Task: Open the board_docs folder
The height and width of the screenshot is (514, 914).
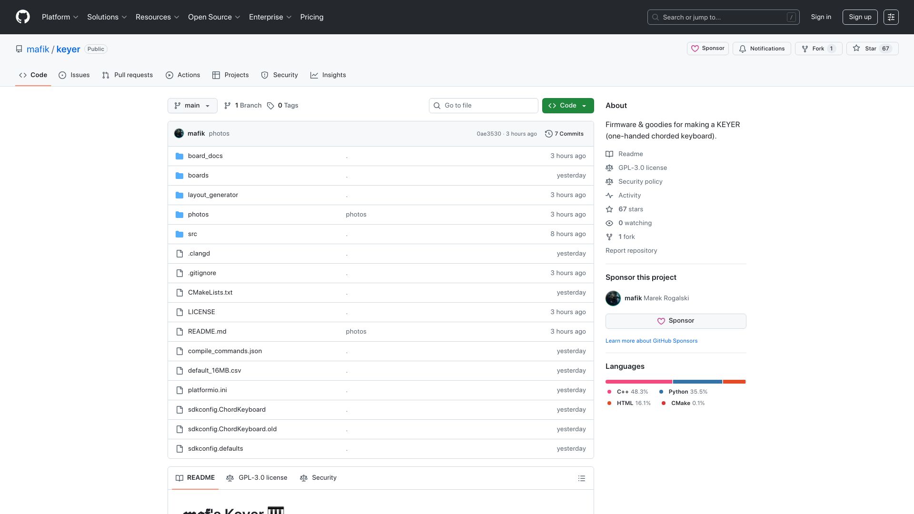Action: click(x=205, y=156)
